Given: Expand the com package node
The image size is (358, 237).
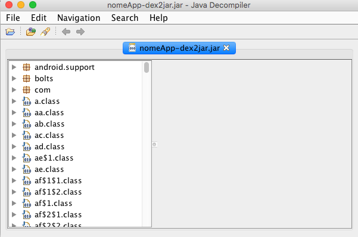Looking at the screenshot, I should [14, 90].
